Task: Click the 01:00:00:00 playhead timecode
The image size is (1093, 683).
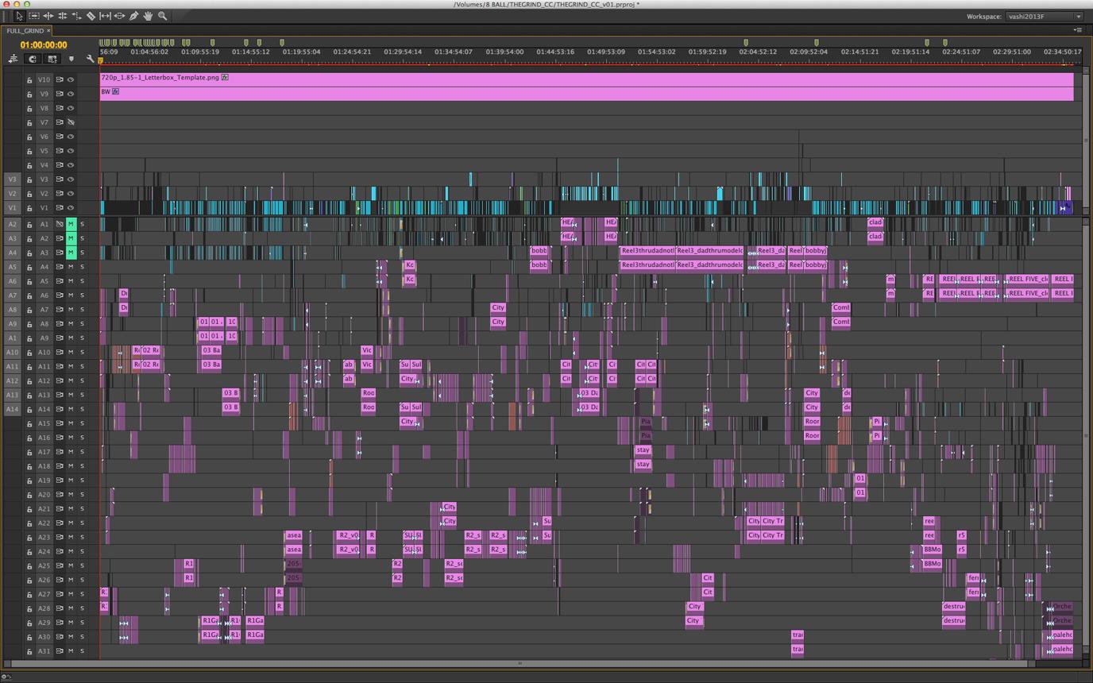Action: pyautogui.click(x=44, y=44)
